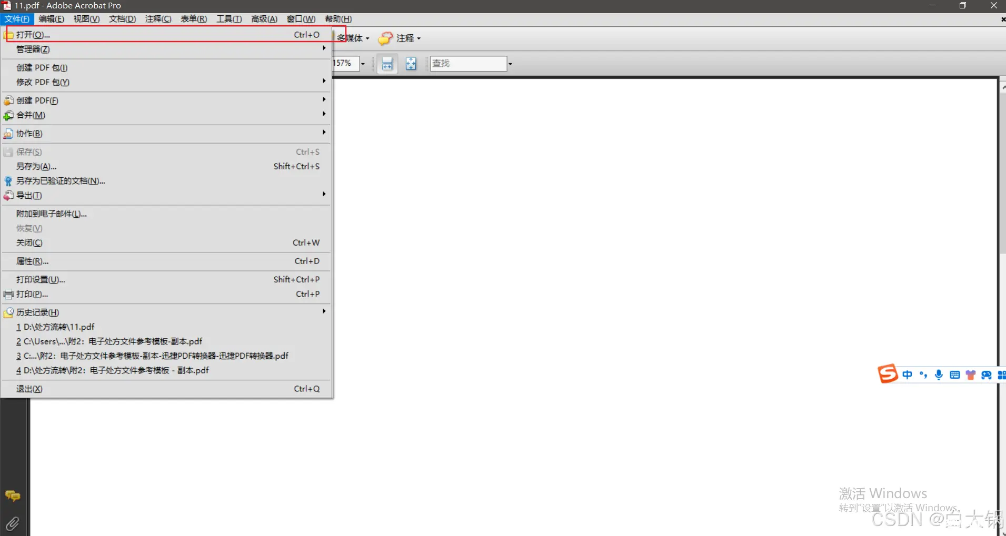This screenshot has width=1006, height=536.
Task: Click the fit width toolbar icon
Action: click(x=387, y=64)
